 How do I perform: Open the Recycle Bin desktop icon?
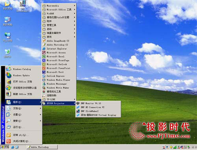click(7, 53)
